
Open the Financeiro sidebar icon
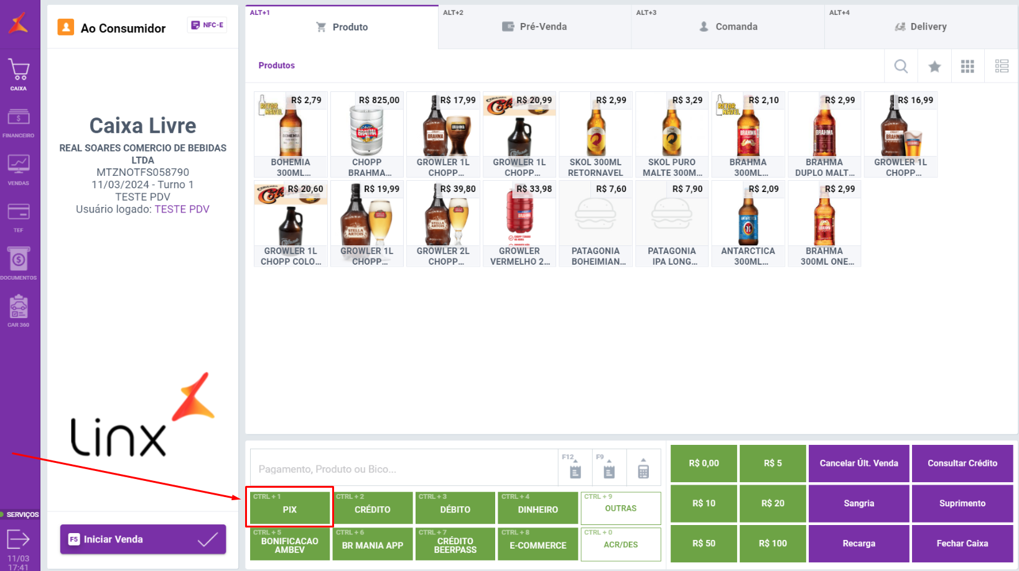point(19,122)
